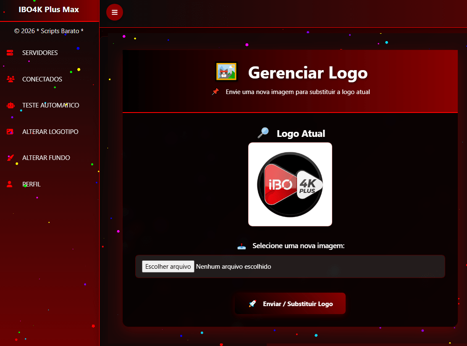Select TESTE AUTOMATICO in the sidebar
Image resolution: width=467 pixels, height=346 pixels.
(x=50, y=105)
